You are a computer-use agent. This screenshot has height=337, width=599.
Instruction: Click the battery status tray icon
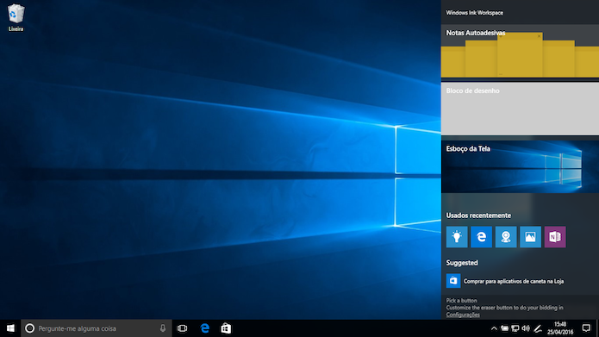[x=505, y=328]
